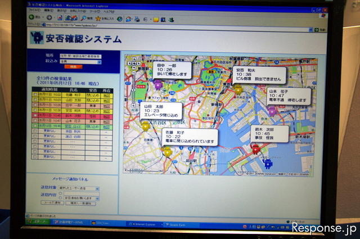Open the お気に入り menu
The width and height of the screenshot is (360, 239).
pyautogui.click(x=78, y=11)
